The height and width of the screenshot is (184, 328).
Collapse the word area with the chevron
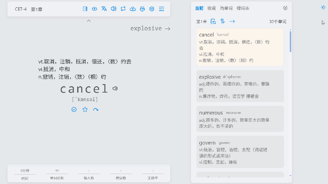pos(89,21)
